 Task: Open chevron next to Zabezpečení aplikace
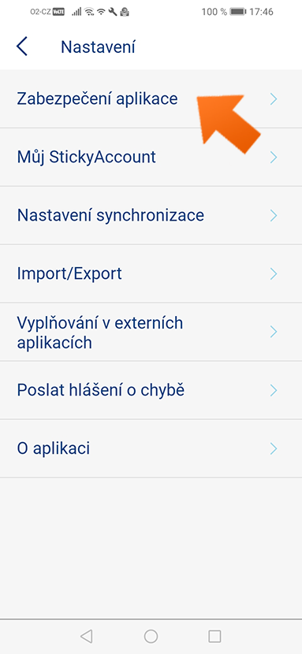[274, 98]
